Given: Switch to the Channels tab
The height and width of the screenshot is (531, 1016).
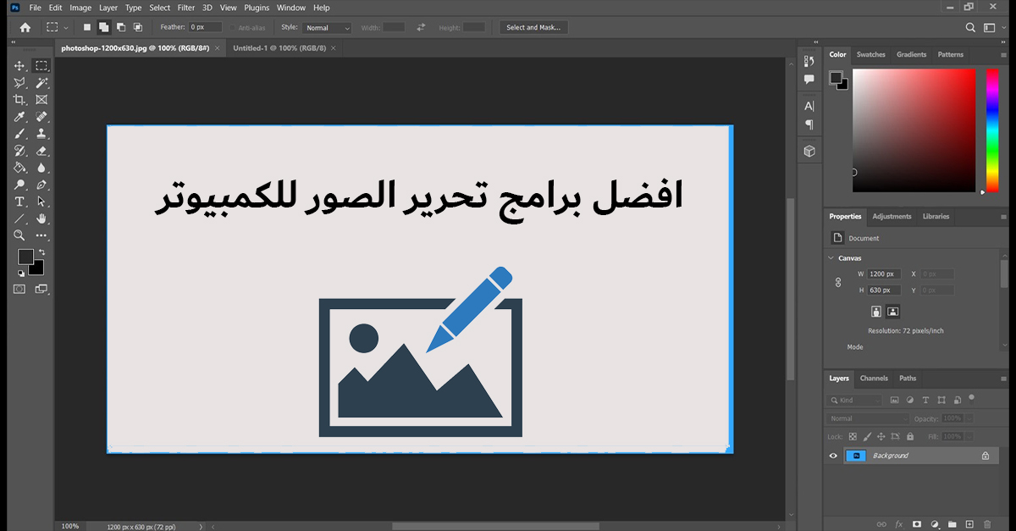Looking at the screenshot, I should [x=874, y=379].
